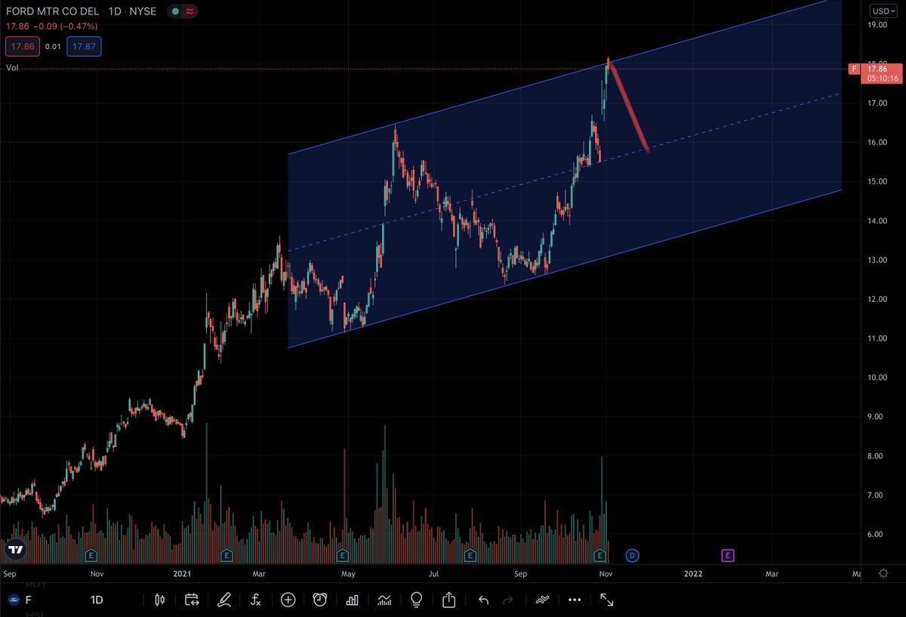The width and height of the screenshot is (906, 617).
Task: Click the earnings E marker near November 2021
Action: pos(599,556)
